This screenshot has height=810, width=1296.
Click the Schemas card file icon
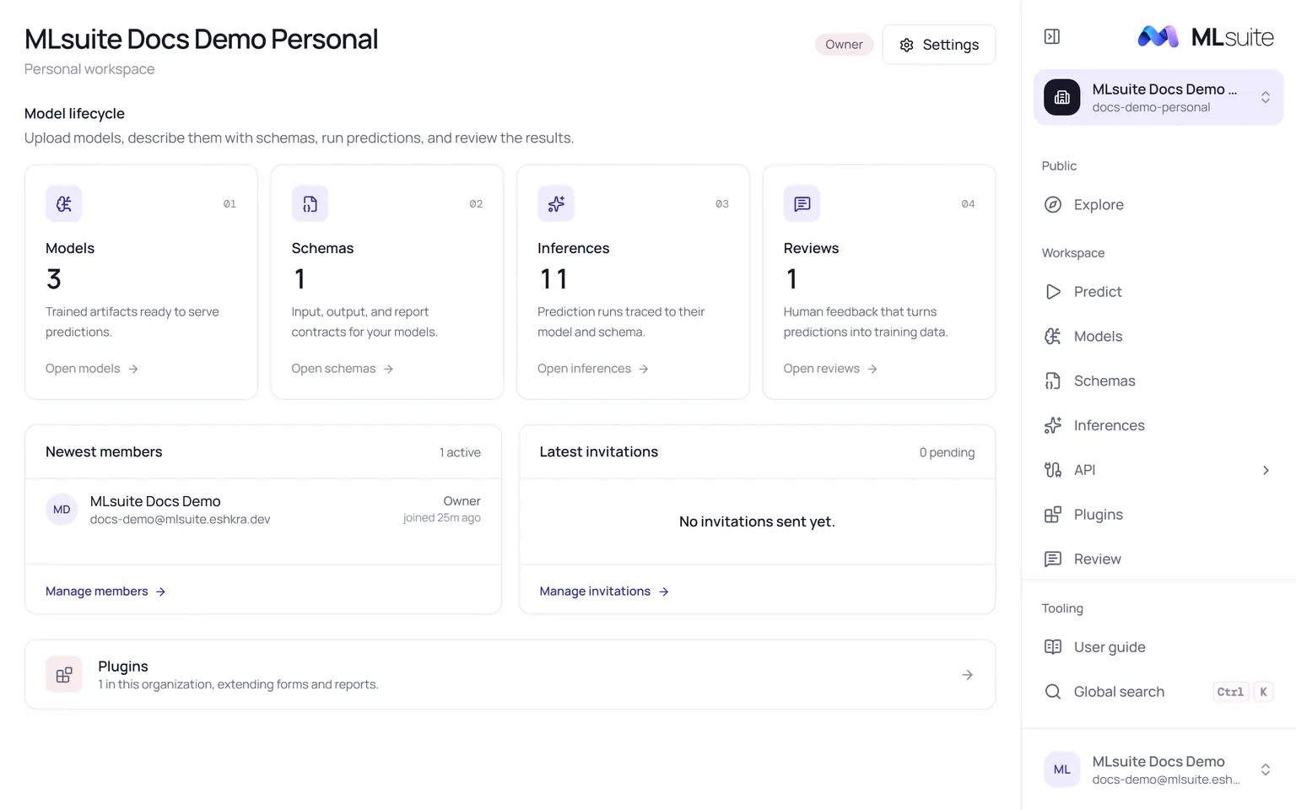[x=310, y=203]
